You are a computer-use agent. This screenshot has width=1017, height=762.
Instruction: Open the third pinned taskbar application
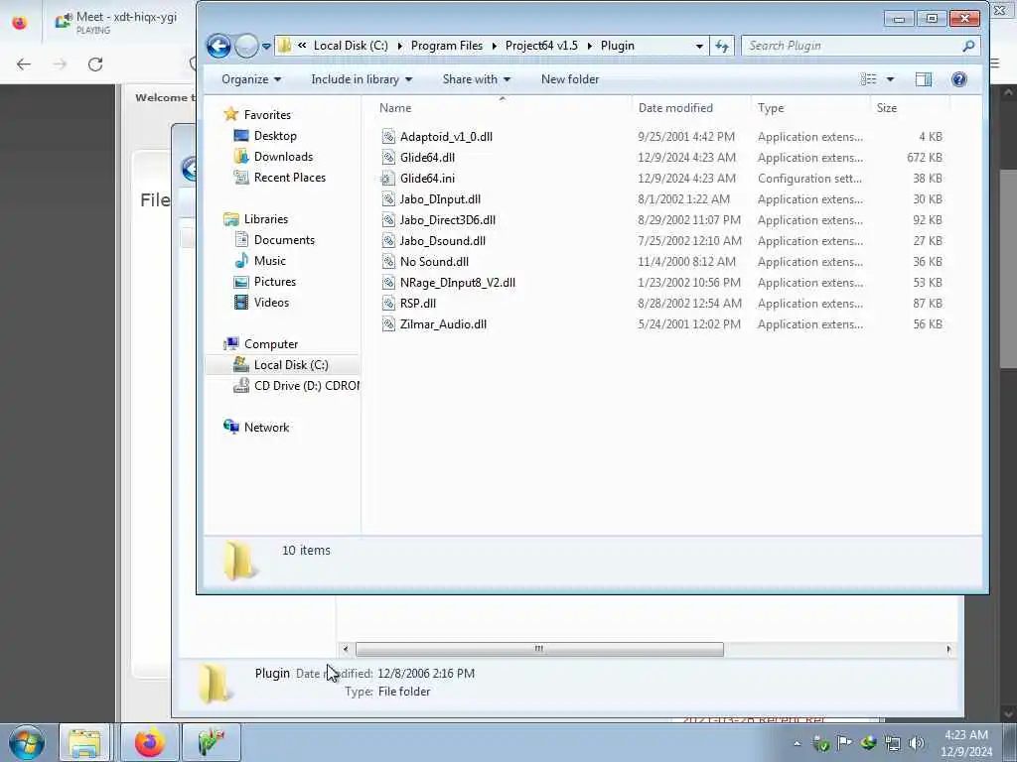click(x=212, y=742)
